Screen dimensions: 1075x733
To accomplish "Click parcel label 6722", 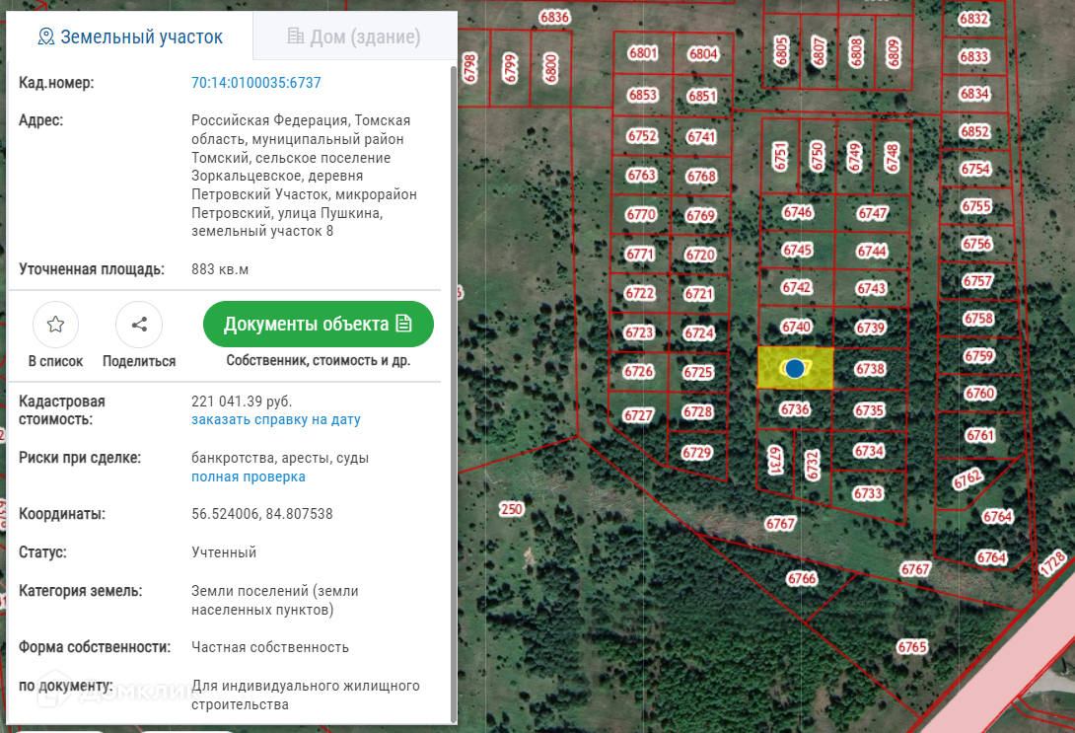I will pyautogui.click(x=640, y=293).
